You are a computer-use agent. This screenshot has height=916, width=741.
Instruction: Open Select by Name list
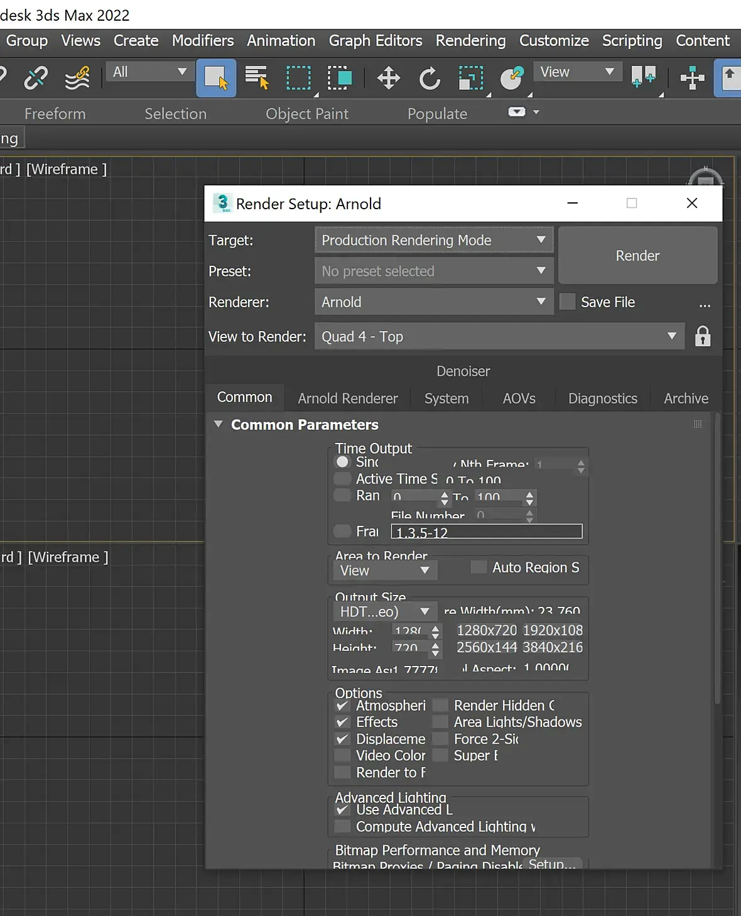coord(256,79)
